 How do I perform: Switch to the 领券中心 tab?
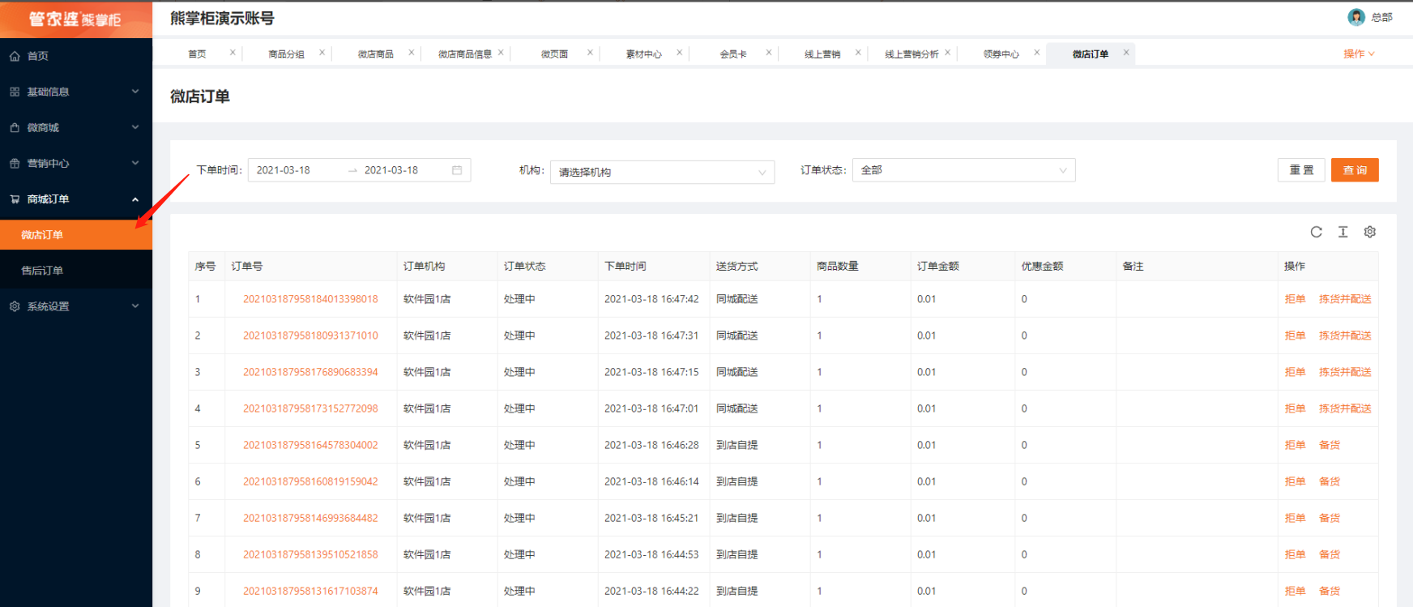click(x=1001, y=54)
